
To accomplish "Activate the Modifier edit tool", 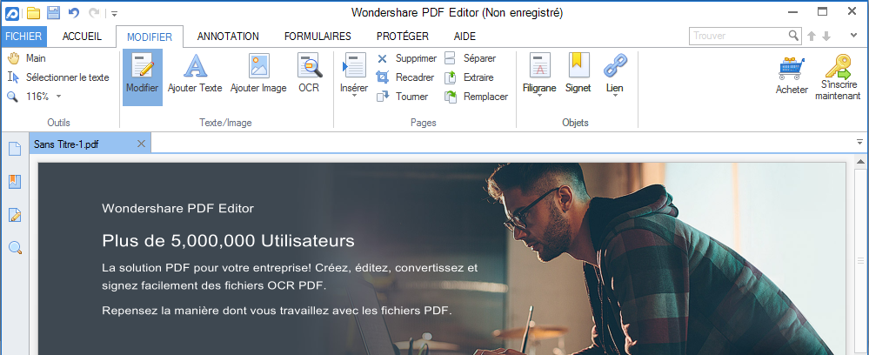I will [x=143, y=77].
